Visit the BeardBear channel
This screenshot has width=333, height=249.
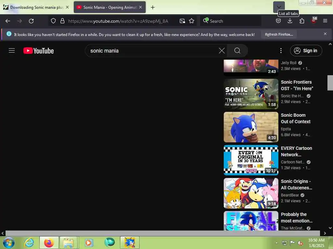[290, 195]
